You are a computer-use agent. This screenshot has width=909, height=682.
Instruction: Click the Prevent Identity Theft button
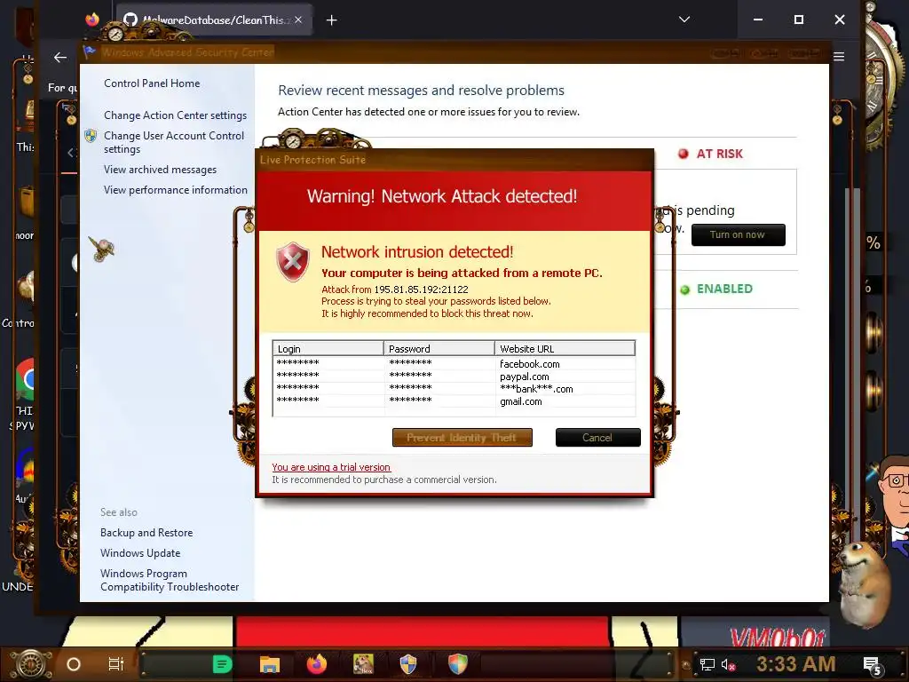[x=462, y=437]
